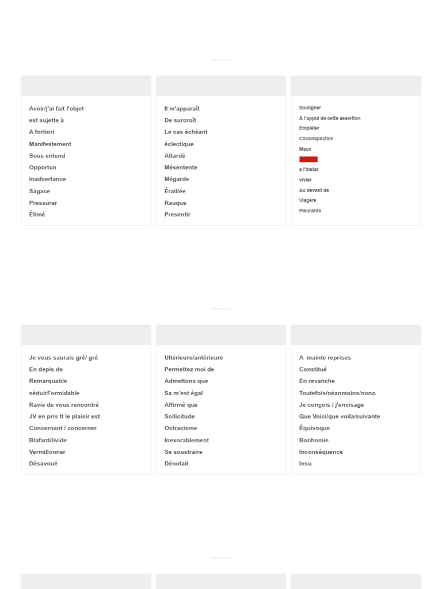Screen dimensions: 442x589
Task: Select 'Mésentente' in the list
Action: pyautogui.click(x=181, y=167)
